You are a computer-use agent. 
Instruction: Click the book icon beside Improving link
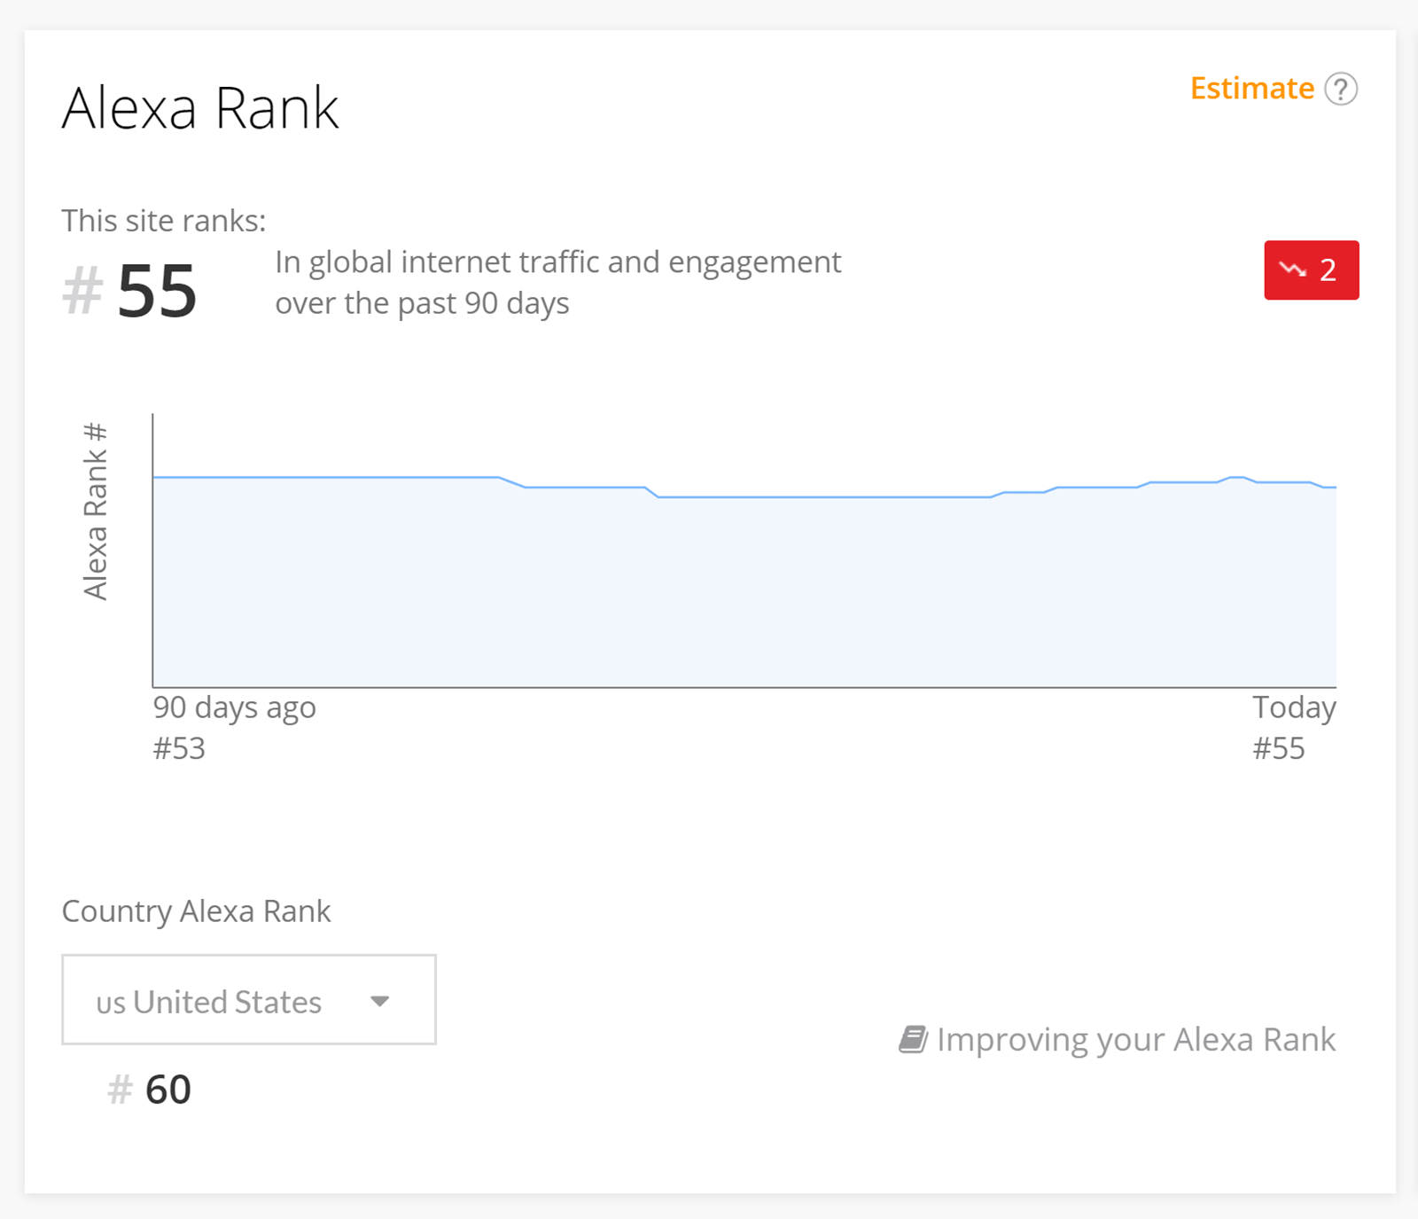(x=913, y=1039)
